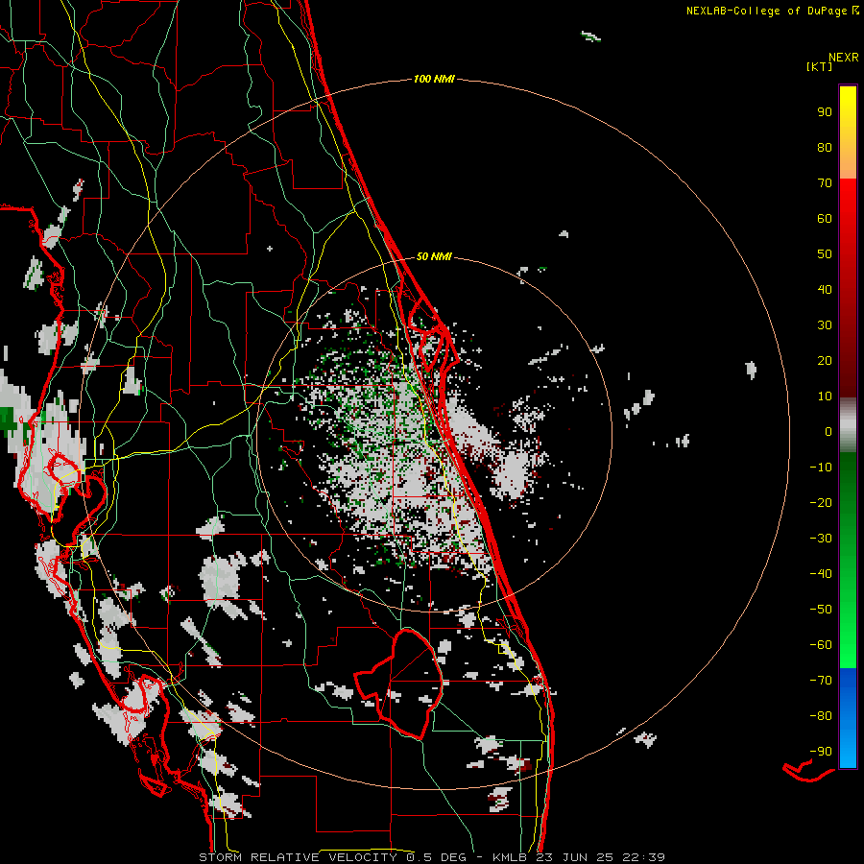Click the gray zero-velocity segment of color bar
This screenshot has height=864, width=864.
point(848,425)
